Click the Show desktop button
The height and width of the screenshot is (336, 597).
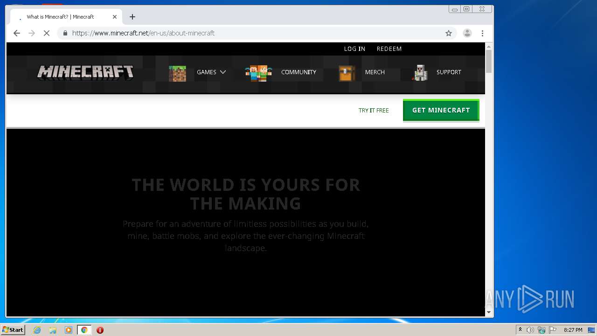coord(592,330)
